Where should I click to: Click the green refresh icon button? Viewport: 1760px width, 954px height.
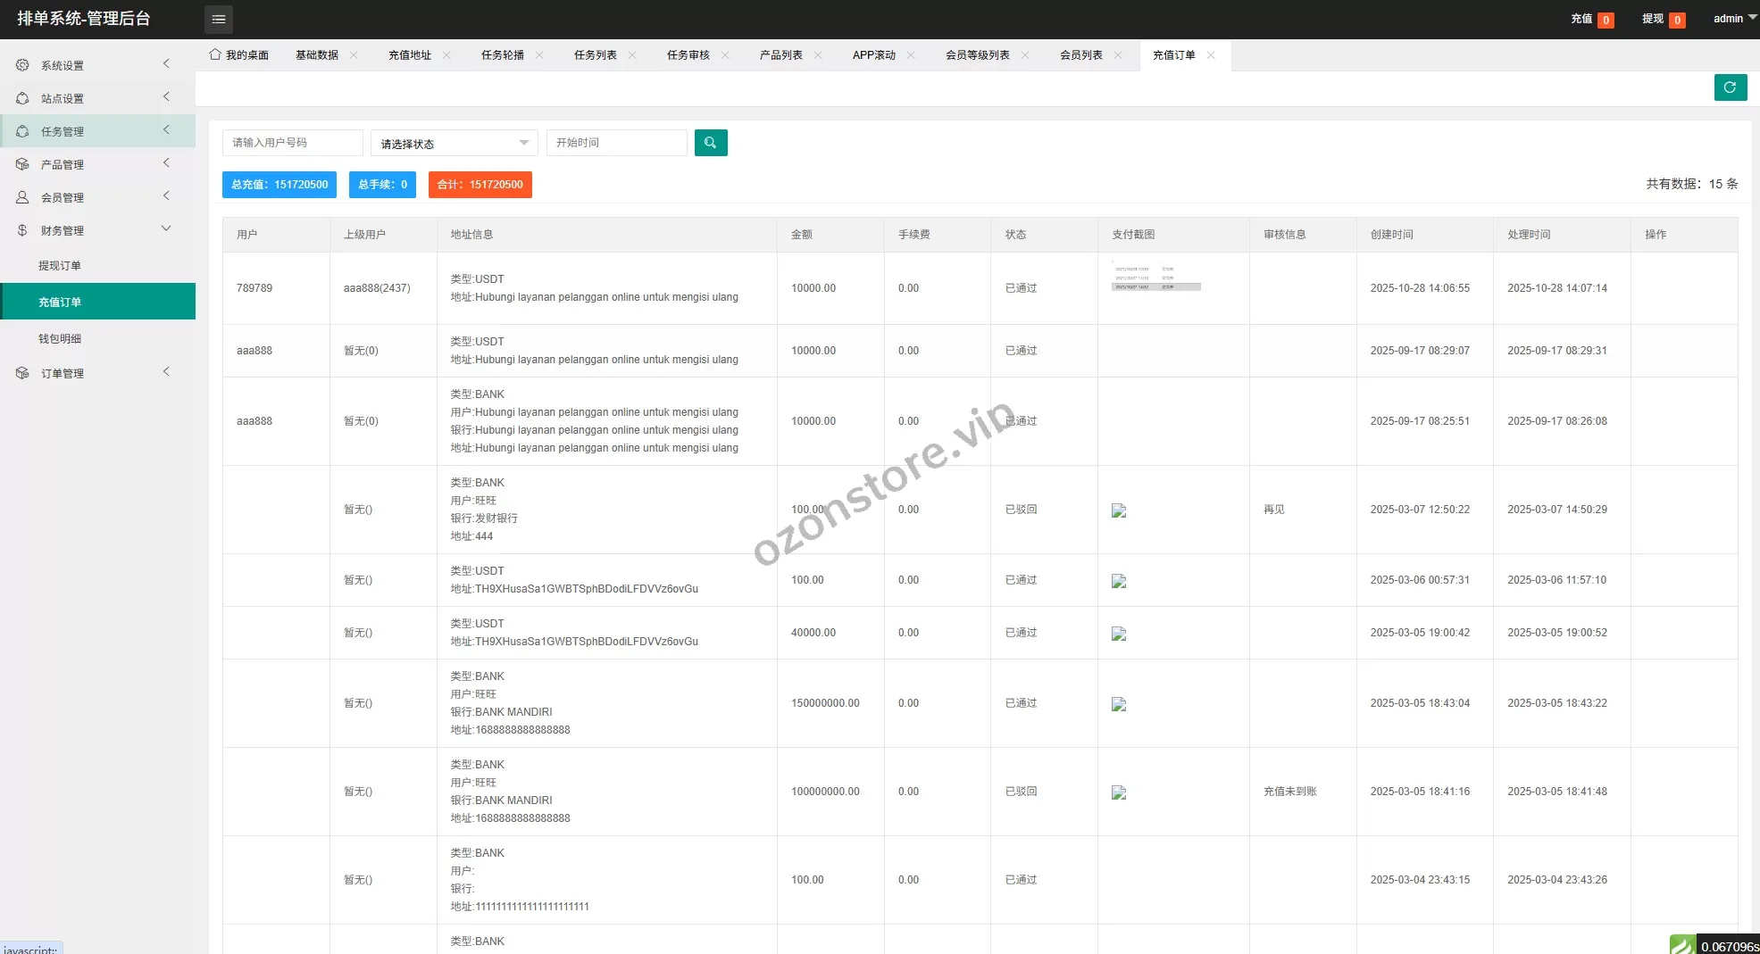click(1730, 87)
